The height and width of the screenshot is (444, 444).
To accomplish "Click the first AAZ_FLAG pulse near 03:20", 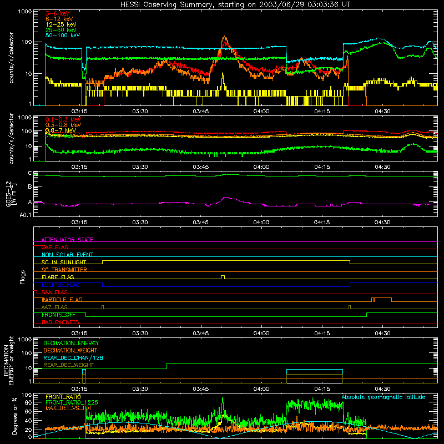I will click(x=103, y=307).
